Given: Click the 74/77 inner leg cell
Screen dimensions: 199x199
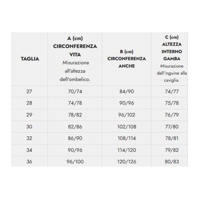Looking at the screenshot, I should coord(172,92).
